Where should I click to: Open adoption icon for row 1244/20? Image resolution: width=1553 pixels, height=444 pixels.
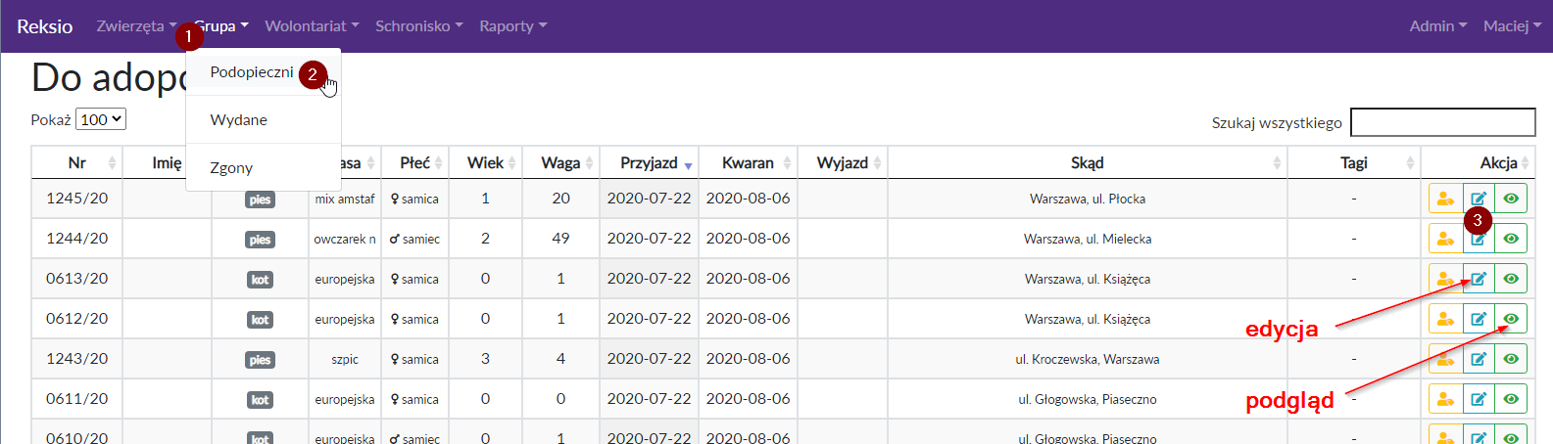(1445, 239)
